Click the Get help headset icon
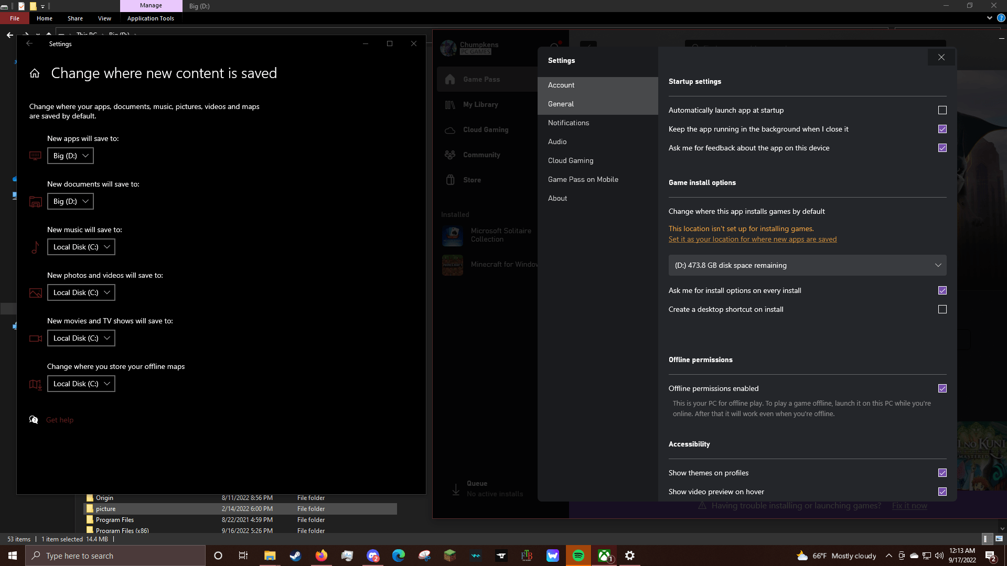Image resolution: width=1007 pixels, height=566 pixels. pyautogui.click(x=34, y=420)
